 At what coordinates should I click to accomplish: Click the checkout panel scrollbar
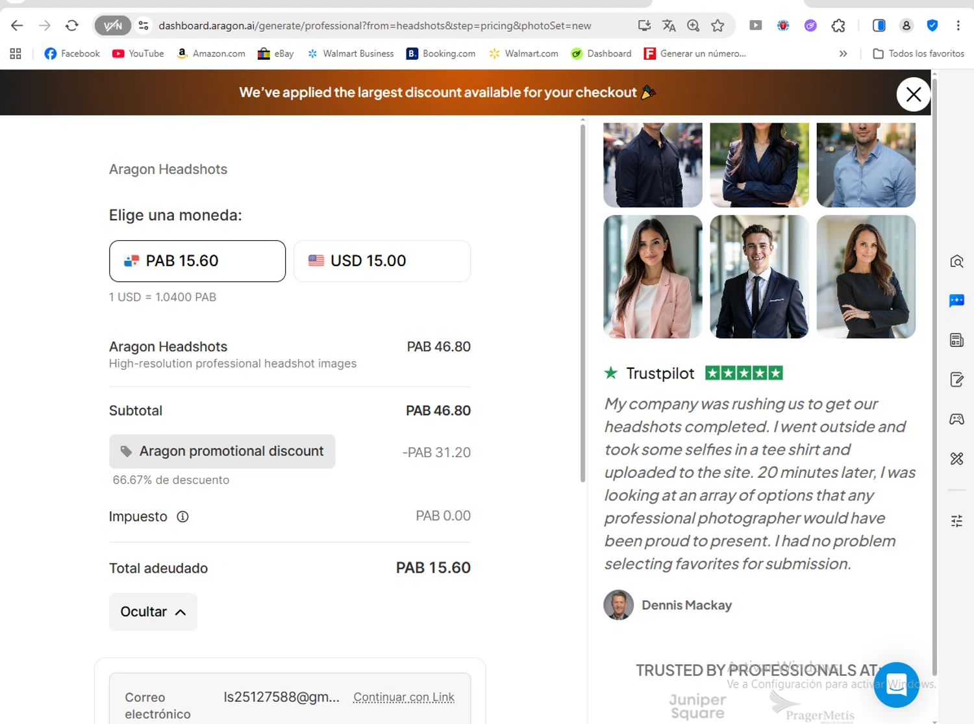[582, 303]
